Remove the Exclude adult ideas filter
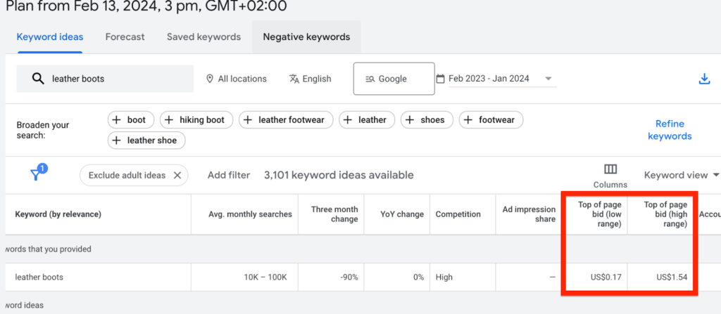721x314 pixels. pos(177,175)
